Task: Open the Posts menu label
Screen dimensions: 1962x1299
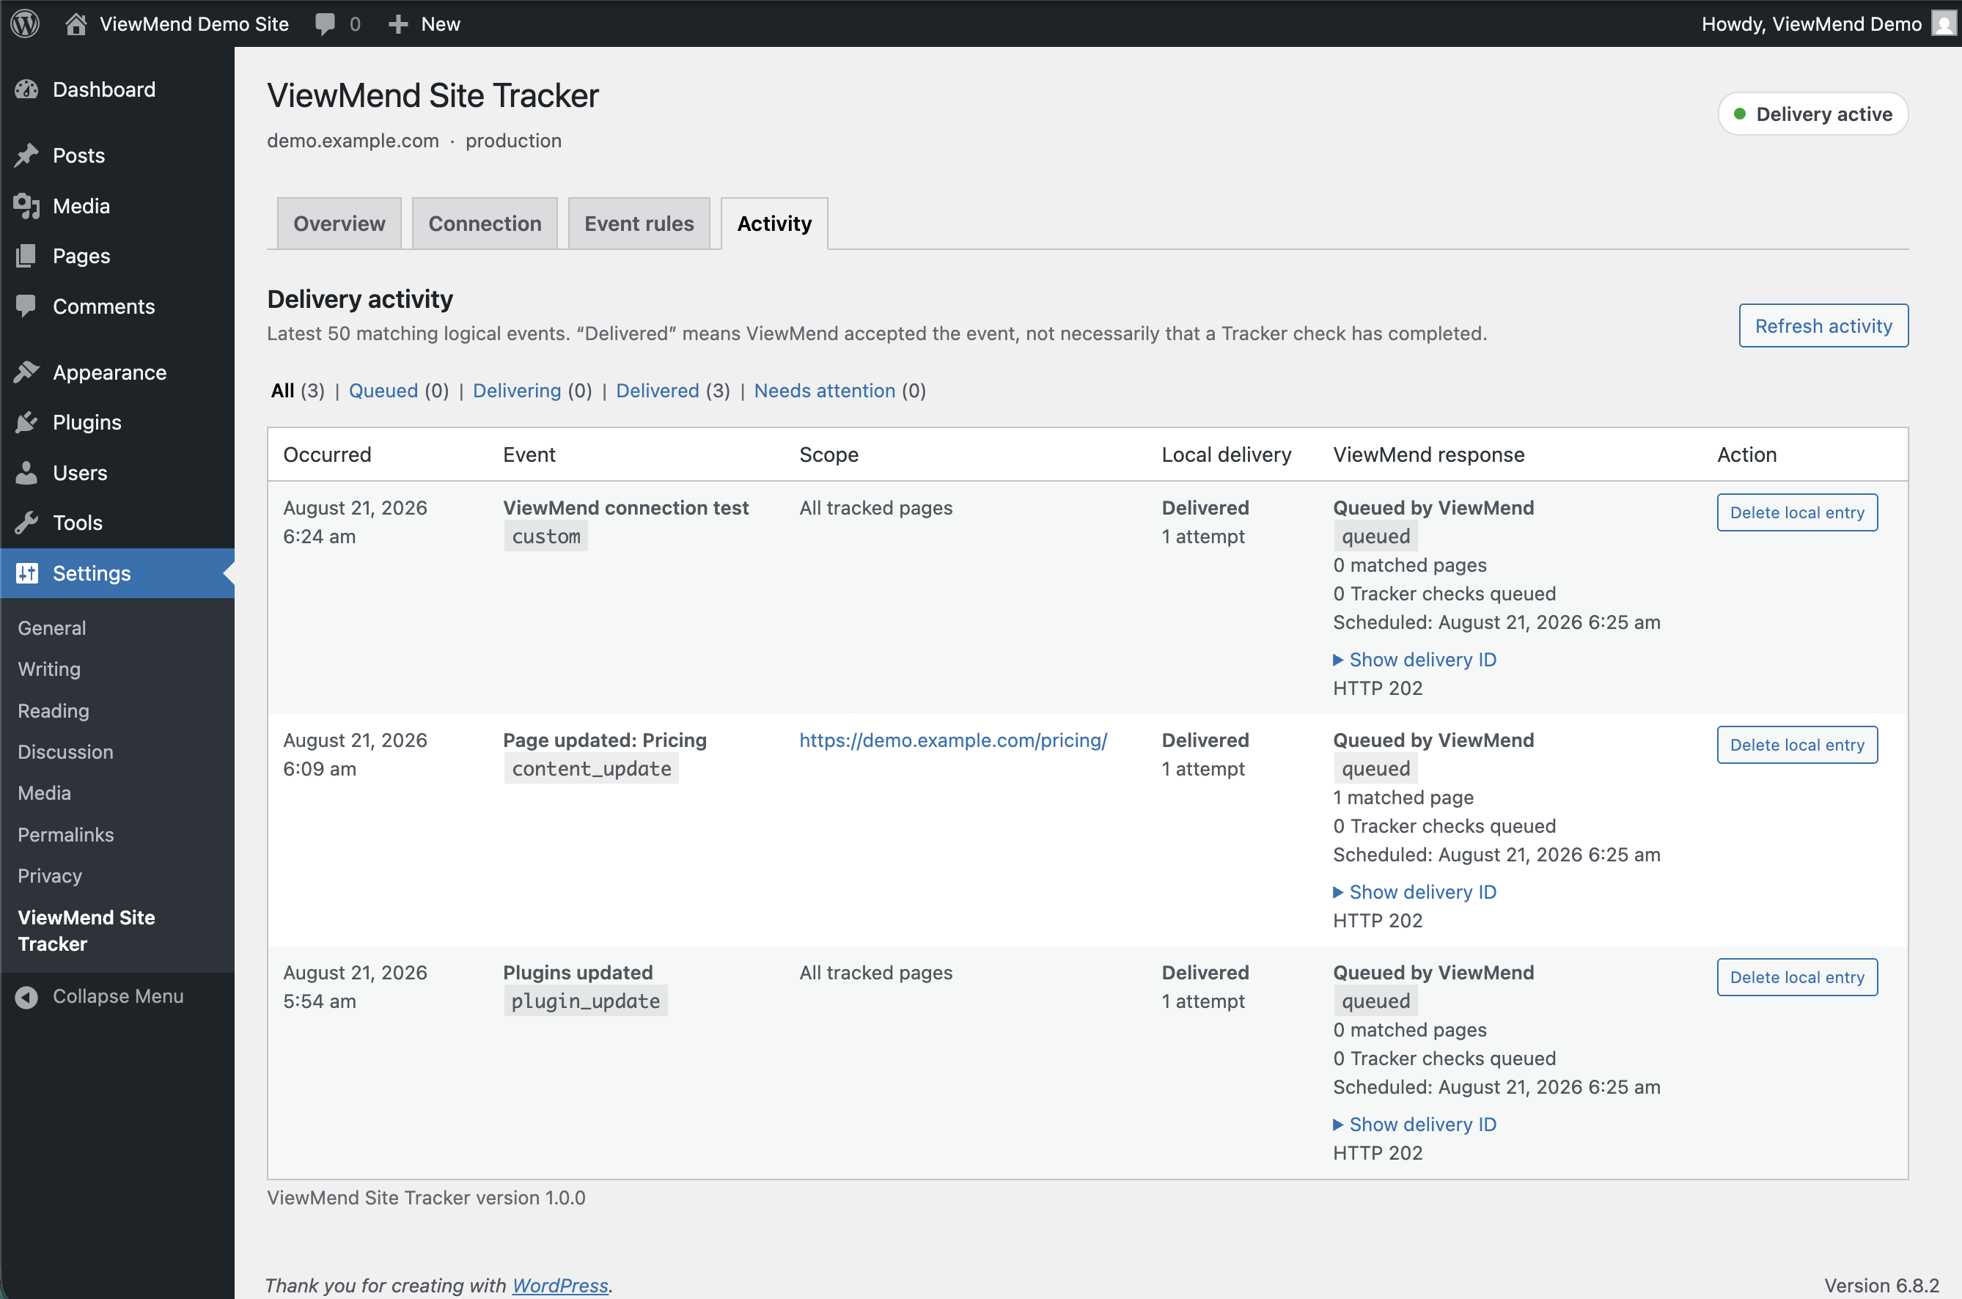Action: (x=78, y=155)
